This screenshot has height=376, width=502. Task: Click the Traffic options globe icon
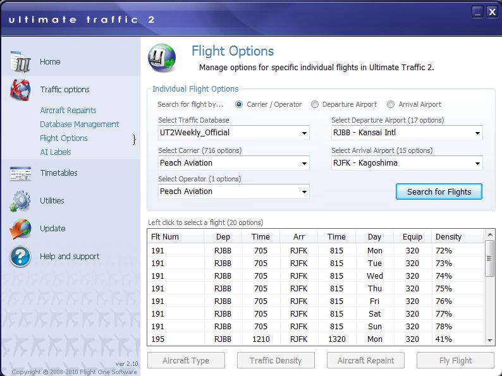[20, 89]
